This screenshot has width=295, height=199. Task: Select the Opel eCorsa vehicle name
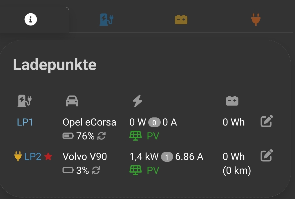89,122
